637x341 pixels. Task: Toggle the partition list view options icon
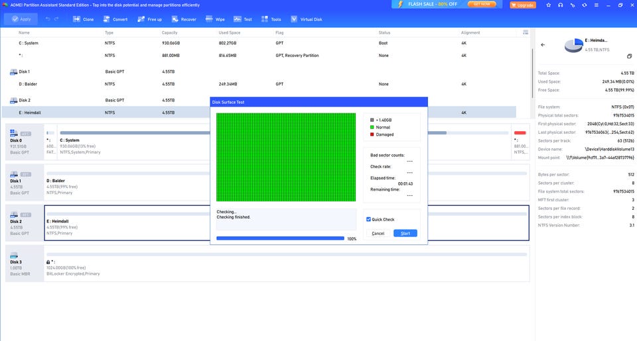click(526, 32)
